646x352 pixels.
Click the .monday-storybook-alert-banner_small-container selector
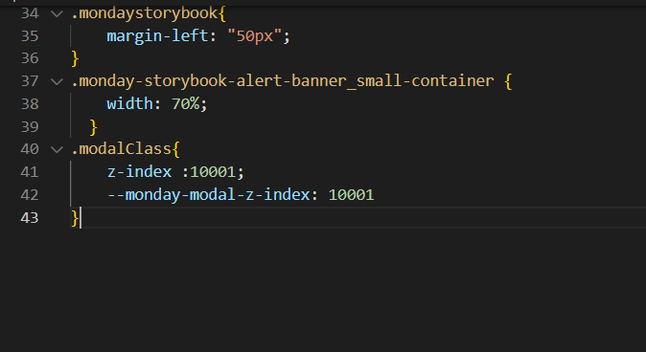[282, 81]
